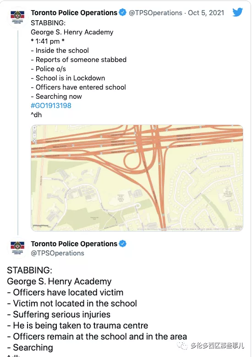Click the verified badge on second tweet
This screenshot has height=357, width=252.
click(123, 244)
